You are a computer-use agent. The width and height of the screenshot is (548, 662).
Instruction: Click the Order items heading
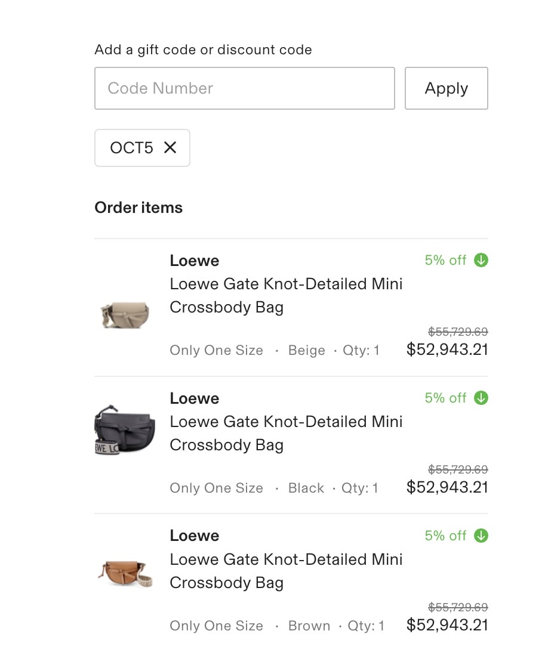pyautogui.click(x=138, y=208)
